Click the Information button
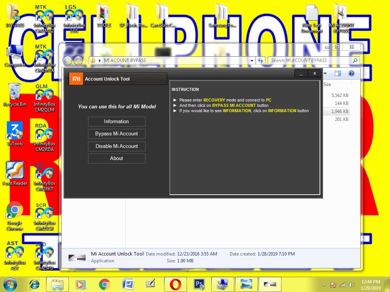The width and height of the screenshot is (390, 292). point(117,122)
